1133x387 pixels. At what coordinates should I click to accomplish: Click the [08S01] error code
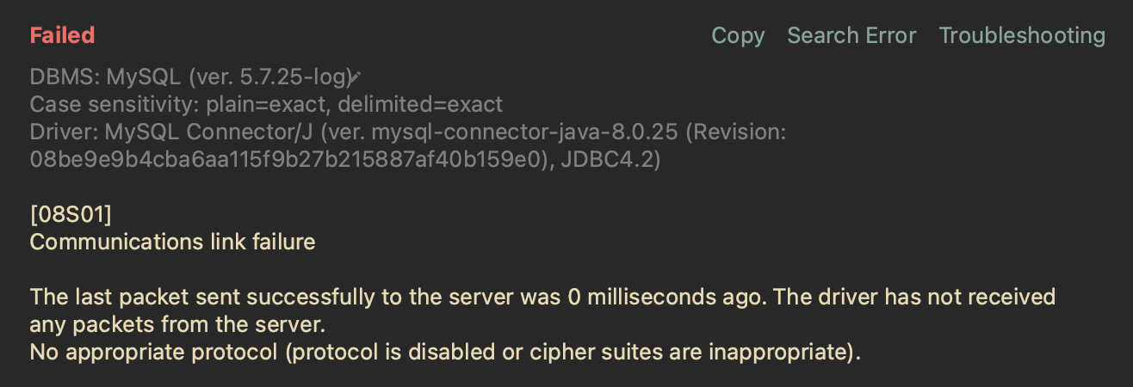71,215
